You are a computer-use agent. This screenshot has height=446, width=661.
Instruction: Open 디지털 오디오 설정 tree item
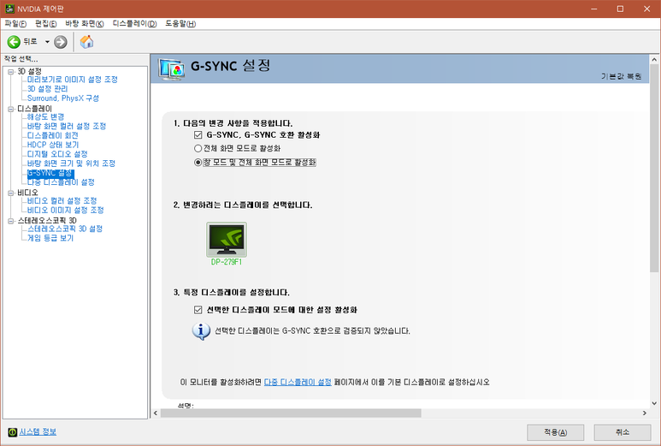pyautogui.click(x=57, y=154)
